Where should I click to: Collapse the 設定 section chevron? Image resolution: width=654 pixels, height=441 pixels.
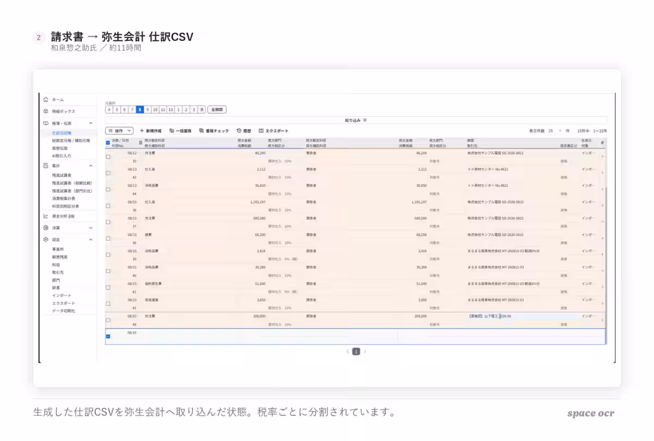pos(90,240)
